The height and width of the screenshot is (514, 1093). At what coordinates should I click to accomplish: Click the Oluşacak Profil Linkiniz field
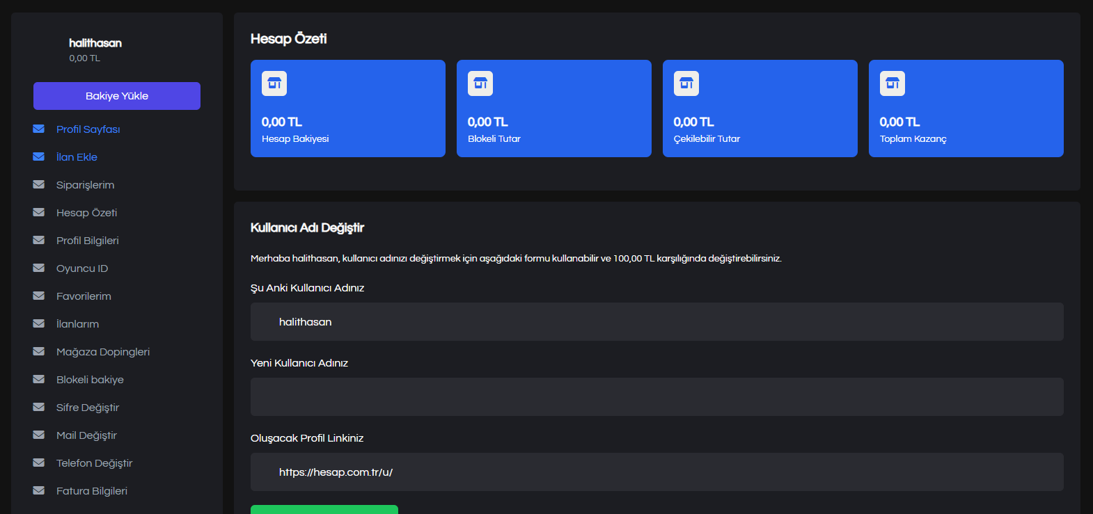pos(657,472)
